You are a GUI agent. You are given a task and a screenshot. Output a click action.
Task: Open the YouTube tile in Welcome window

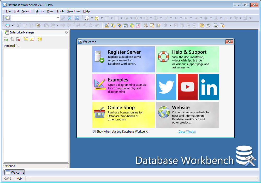(188, 87)
